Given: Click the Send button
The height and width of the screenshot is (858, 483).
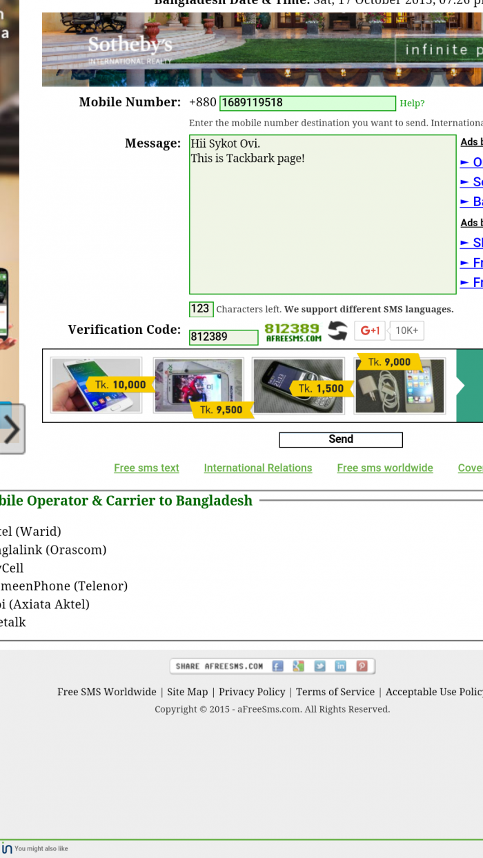Looking at the screenshot, I should (341, 439).
